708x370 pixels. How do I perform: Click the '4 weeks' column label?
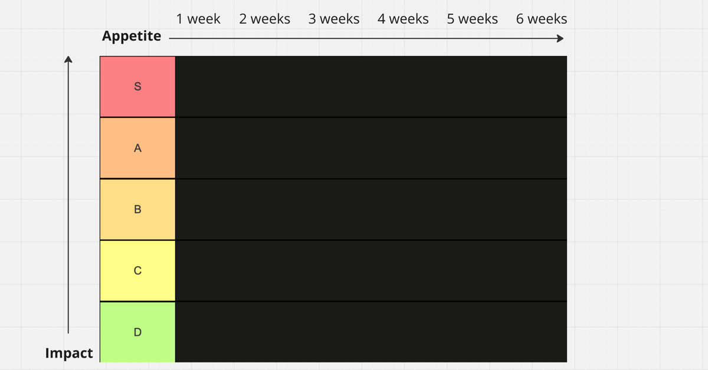coord(403,19)
